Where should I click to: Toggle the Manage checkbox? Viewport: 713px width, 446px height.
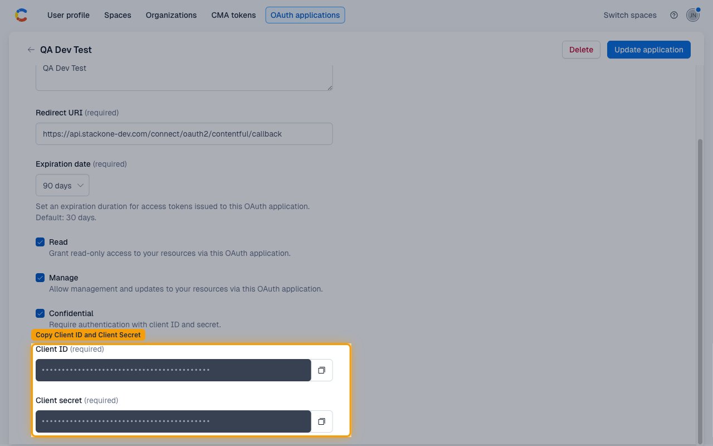click(40, 278)
